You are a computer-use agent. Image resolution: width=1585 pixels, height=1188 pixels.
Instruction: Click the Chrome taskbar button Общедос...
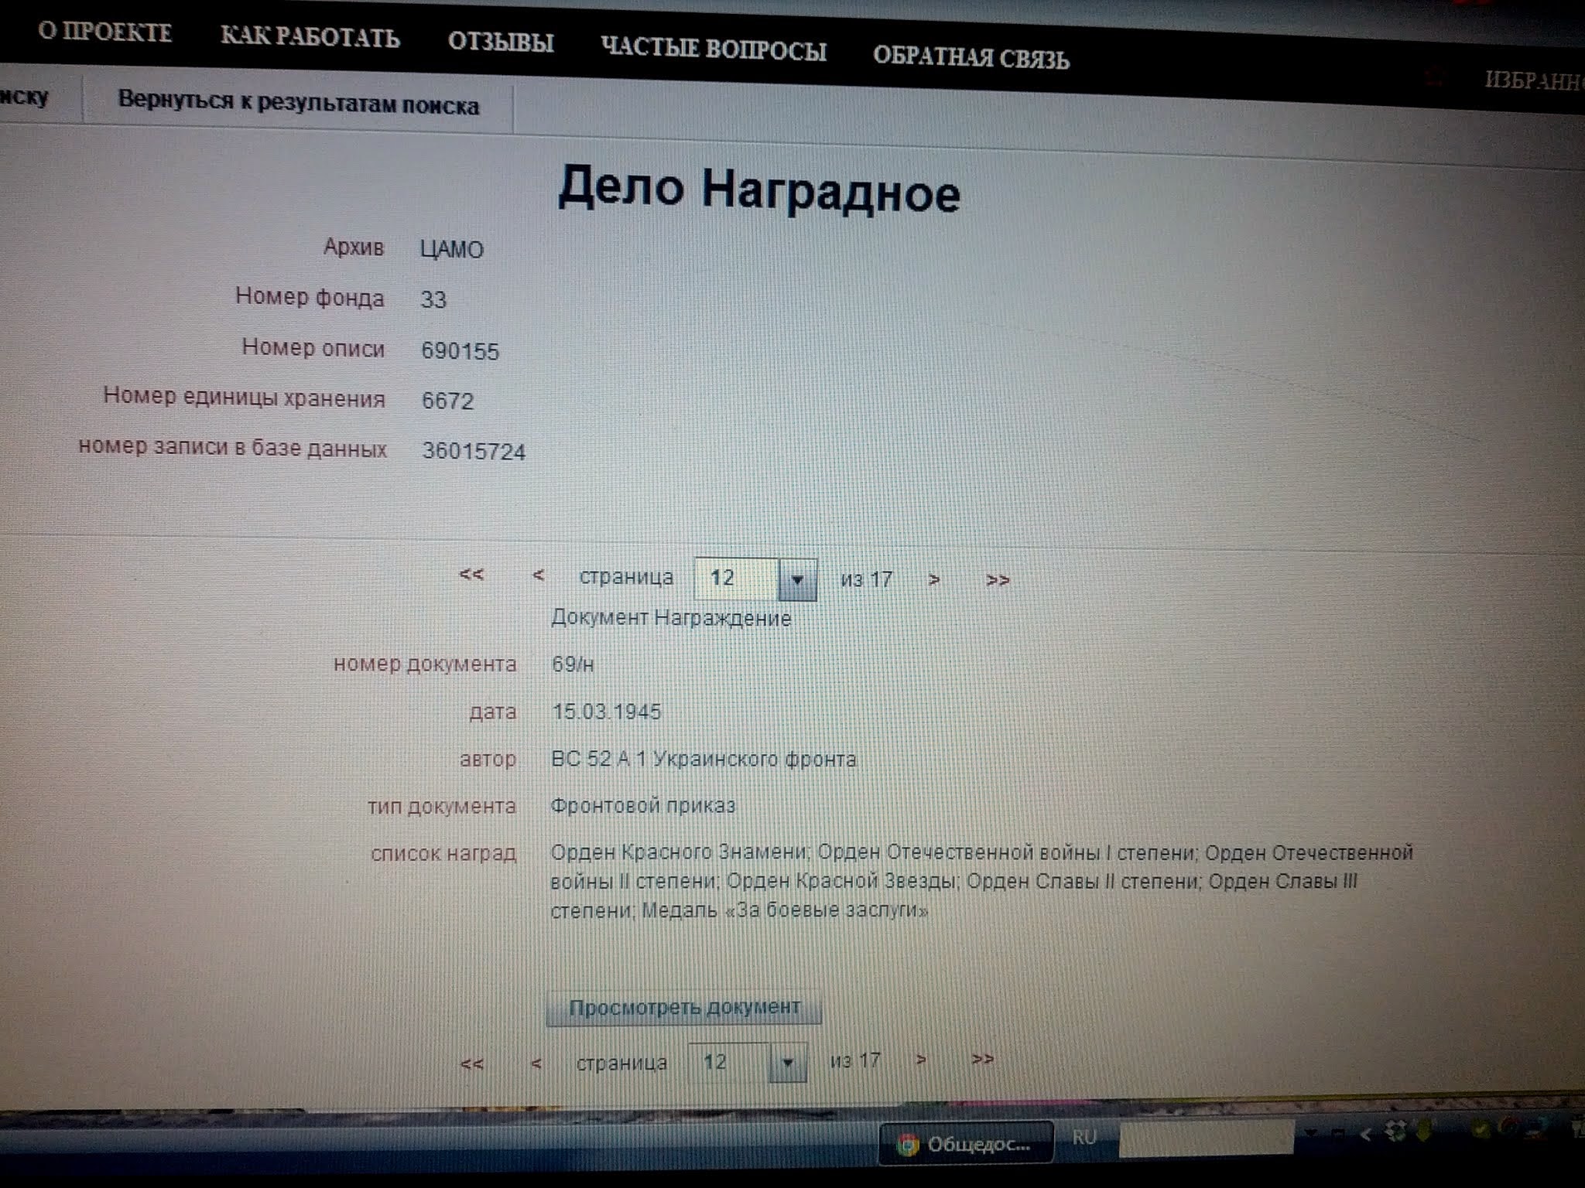coord(966,1144)
